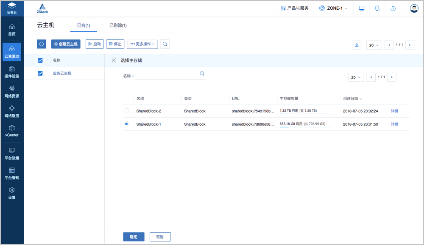Viewport: 424px width, 245px height.
Task: Close the primary storage selection panel
Action: pyautogui.click(x=114, y=61)
